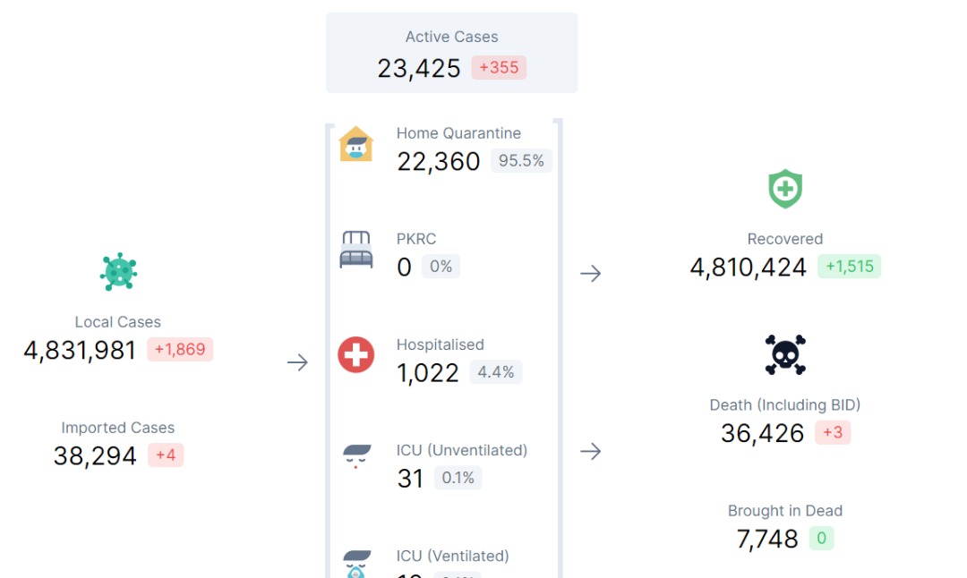
Task: Click the green shield Recovered icon
Action: point(785,189)
